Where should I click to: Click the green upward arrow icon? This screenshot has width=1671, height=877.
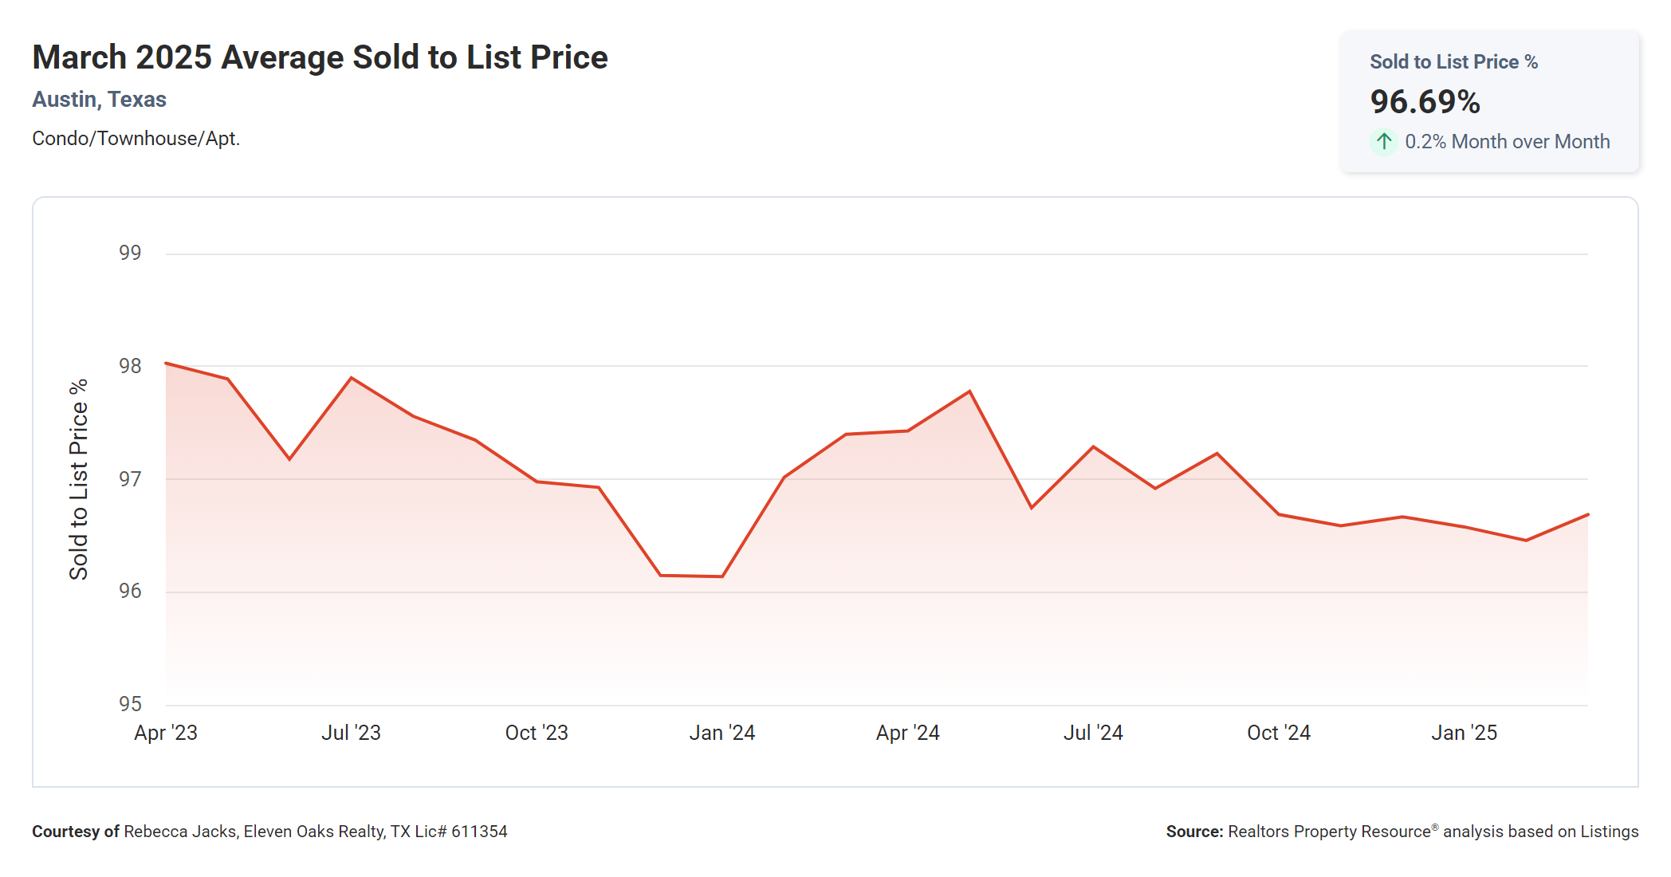[x=1384, y=142]
